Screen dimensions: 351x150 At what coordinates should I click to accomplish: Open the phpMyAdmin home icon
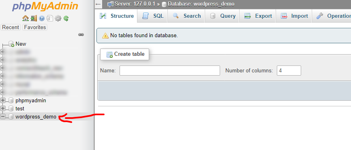(26, 18)
